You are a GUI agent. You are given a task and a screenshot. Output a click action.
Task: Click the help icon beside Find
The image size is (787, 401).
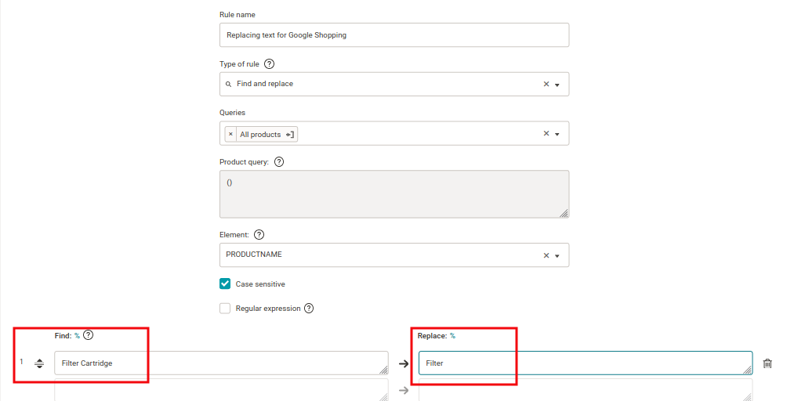click(x=89, y=335)
